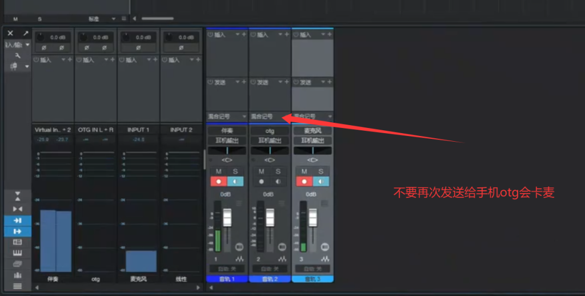Image resolution: width=585 pixels, height=296 pixels.
Task: Open mixer settings wrench icon
Action: [x=18, y=55]
